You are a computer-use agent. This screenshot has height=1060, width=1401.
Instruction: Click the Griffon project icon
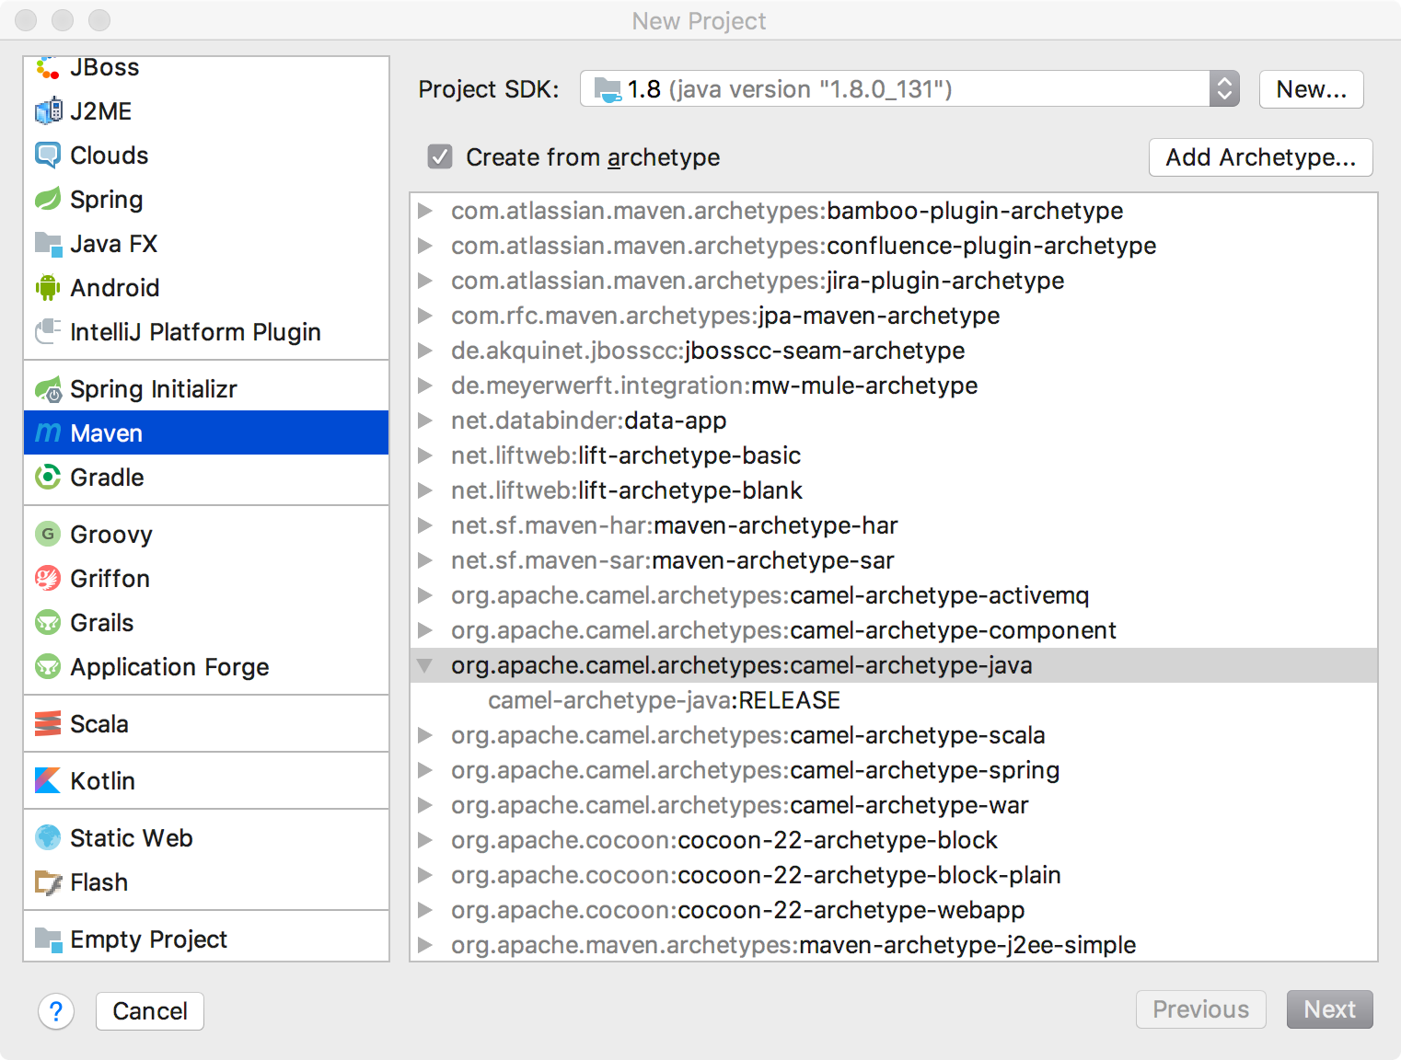[48, 578]
